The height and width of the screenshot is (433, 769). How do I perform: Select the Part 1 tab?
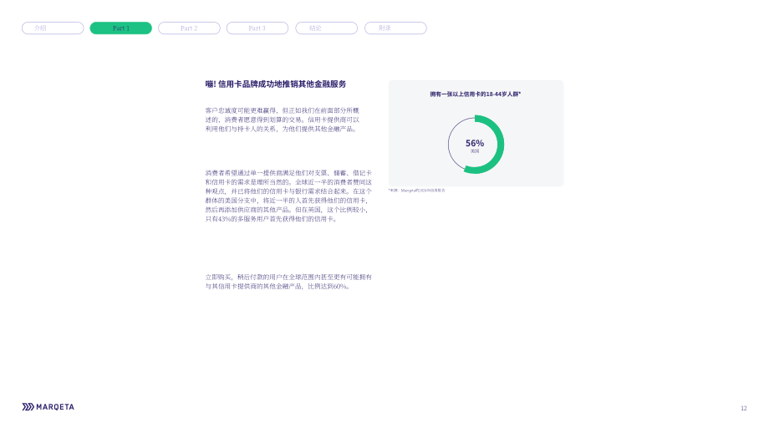(120, 28)
